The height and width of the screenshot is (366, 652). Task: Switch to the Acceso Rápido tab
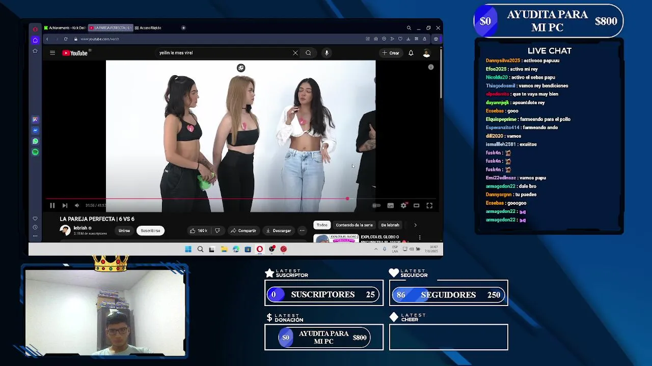[x=148, y=28]
